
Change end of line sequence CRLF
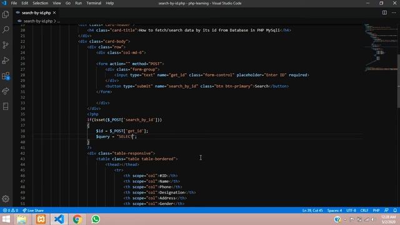[364, 211]
